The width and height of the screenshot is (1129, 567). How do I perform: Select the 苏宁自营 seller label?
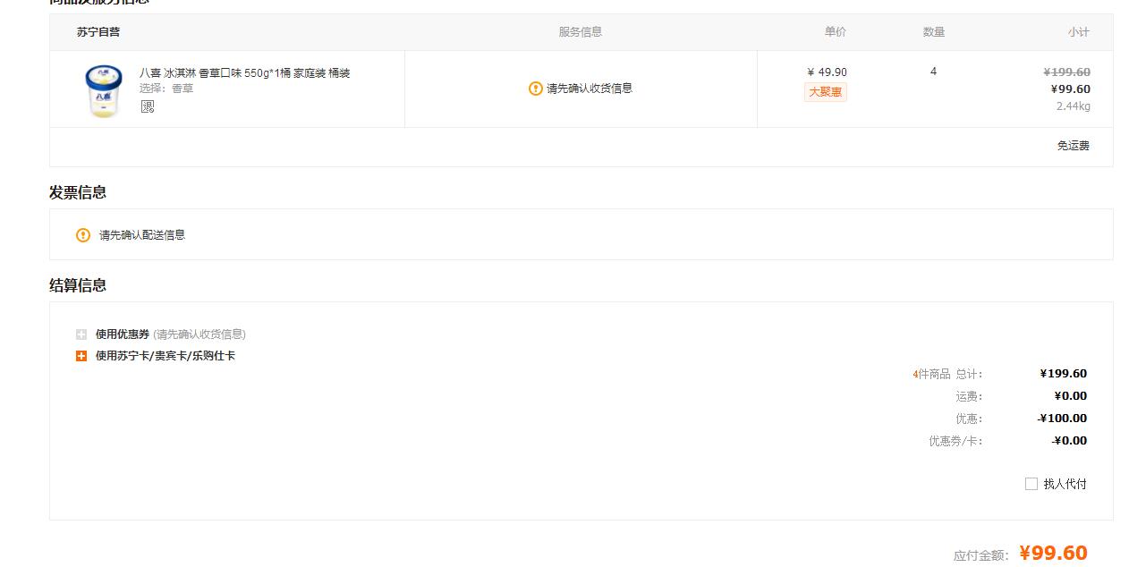[98, 32]
